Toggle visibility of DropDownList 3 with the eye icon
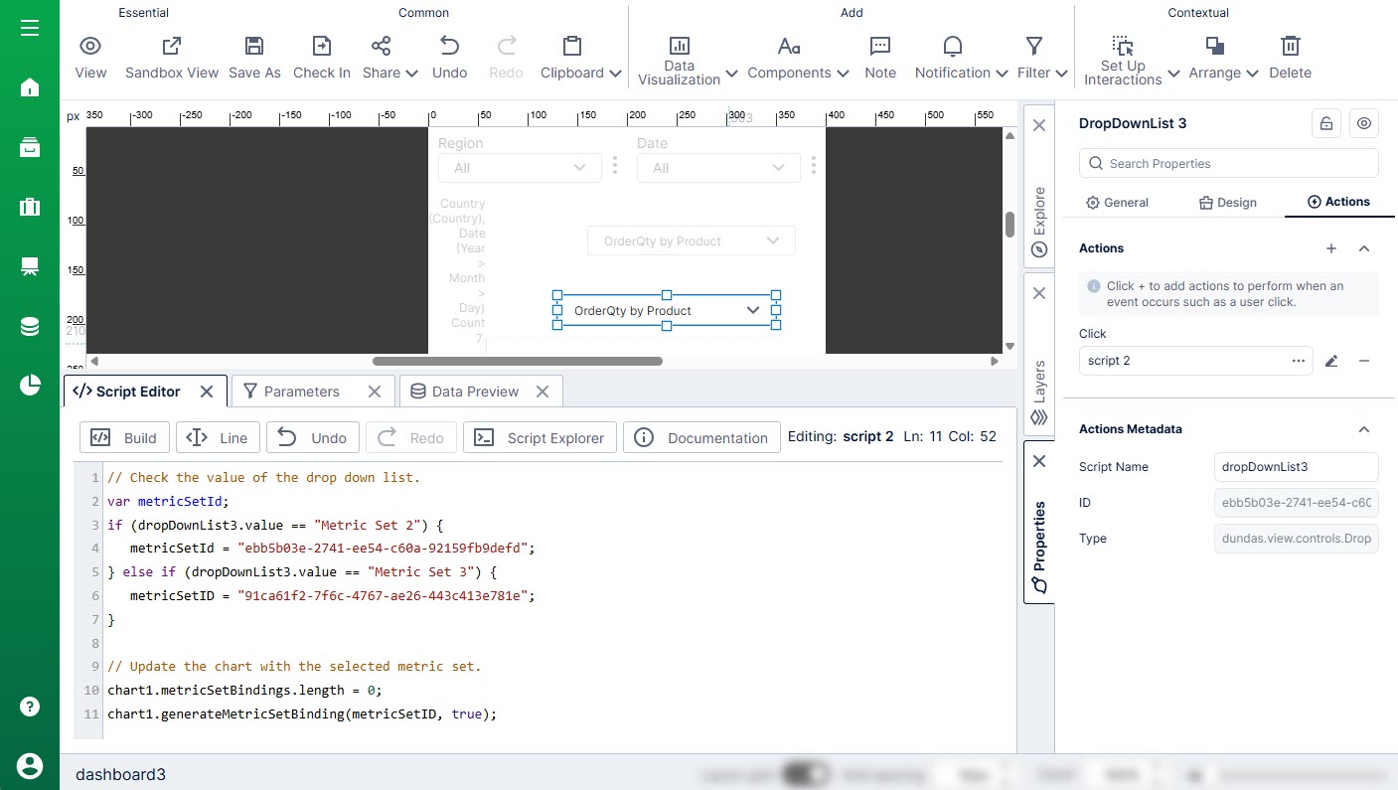 [1364, 123]
